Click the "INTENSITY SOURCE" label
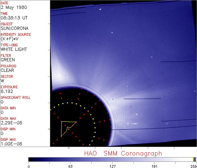Viewport: 197px width, 168px height. coord(16,34)
